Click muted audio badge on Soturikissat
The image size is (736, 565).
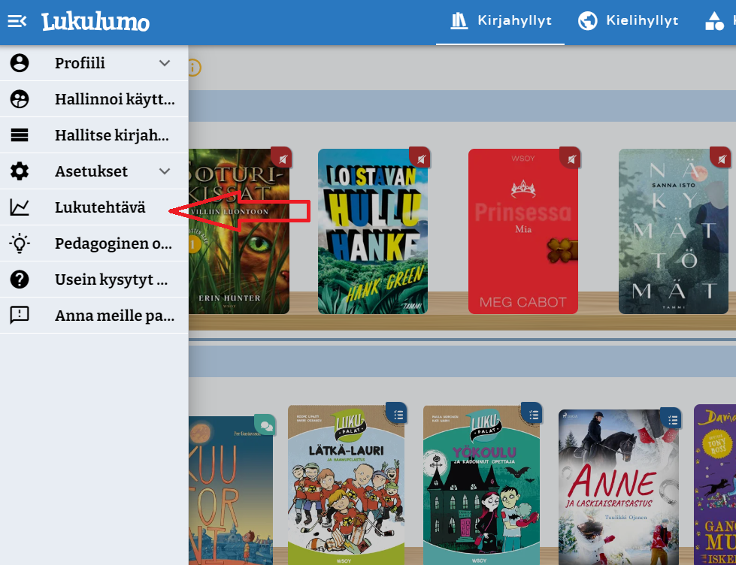point(282,158)
